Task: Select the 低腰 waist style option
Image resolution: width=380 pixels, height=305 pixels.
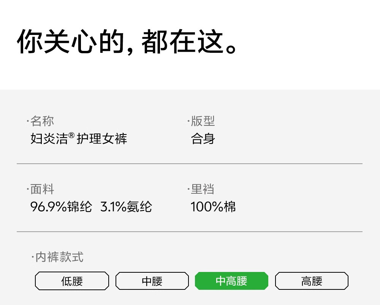Action: pyautogui.click(x=72, y=281)
